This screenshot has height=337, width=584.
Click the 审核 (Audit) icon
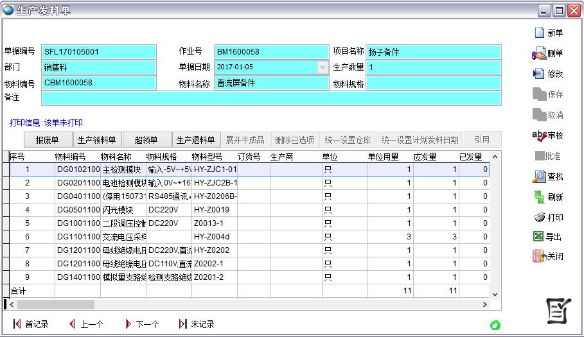(540, 135)
